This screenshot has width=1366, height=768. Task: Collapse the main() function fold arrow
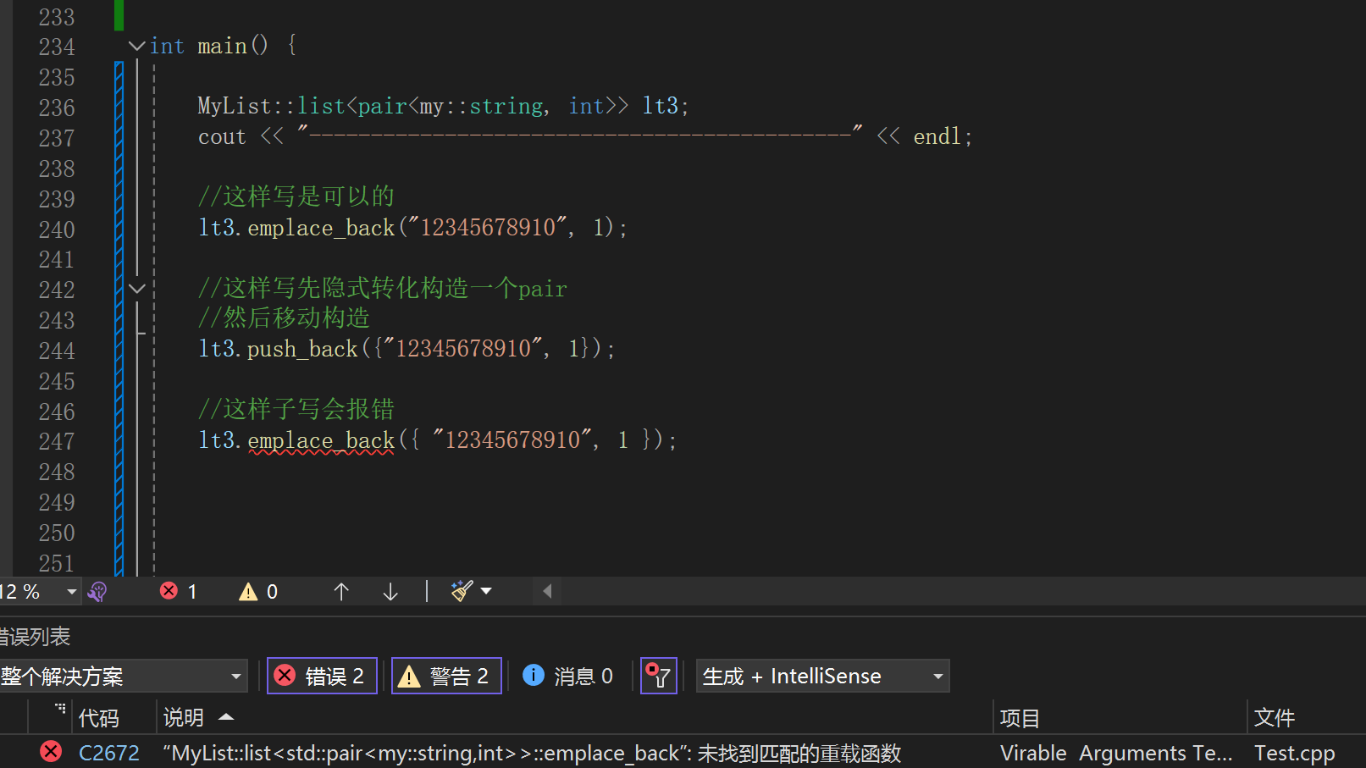(x=136, y=46)
